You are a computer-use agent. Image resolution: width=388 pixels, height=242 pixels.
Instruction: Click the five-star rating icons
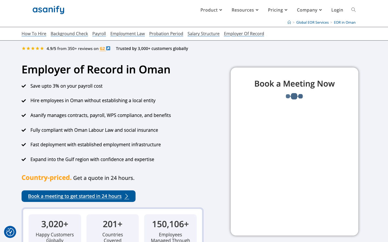point(33,48)
